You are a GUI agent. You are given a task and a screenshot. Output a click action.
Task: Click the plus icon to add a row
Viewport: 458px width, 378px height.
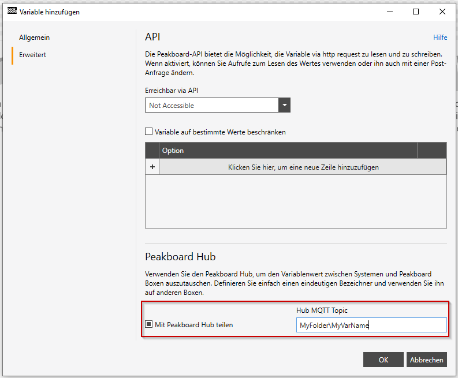152,167
